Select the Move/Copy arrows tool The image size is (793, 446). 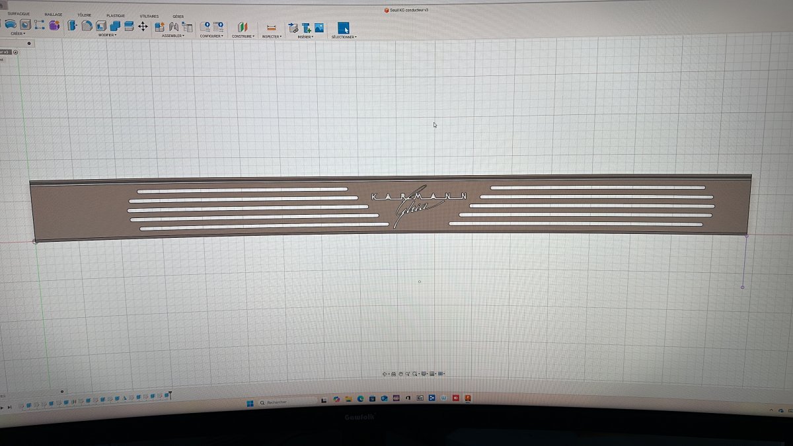143,26
